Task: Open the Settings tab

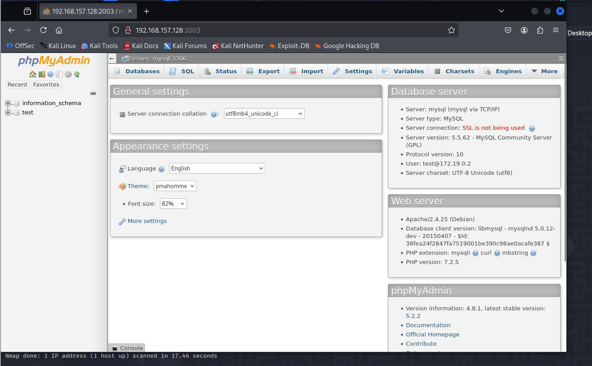Action: click(x=352, y=72)
